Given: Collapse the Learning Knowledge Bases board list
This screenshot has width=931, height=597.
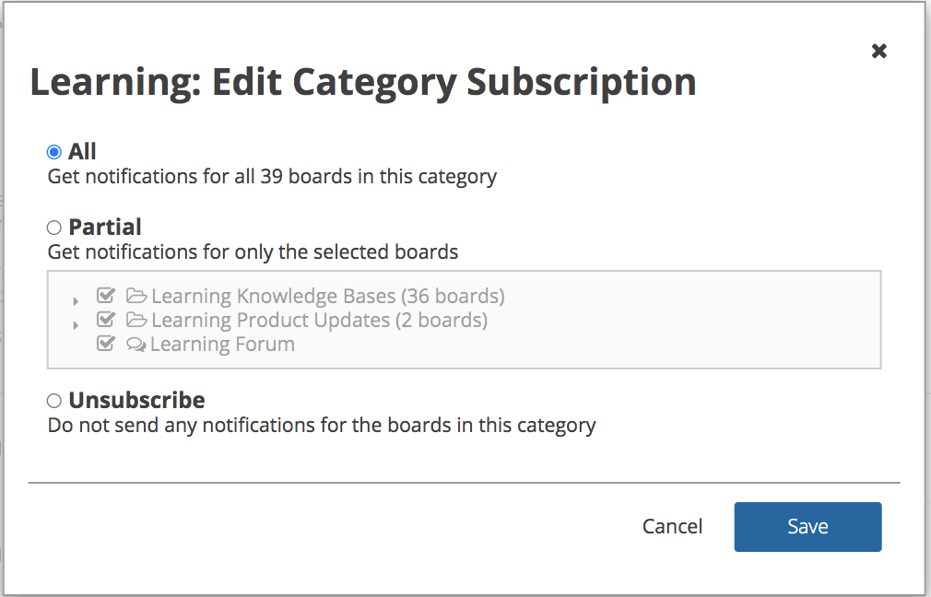Looking at the screenshot, I should (x=76, y=298).
